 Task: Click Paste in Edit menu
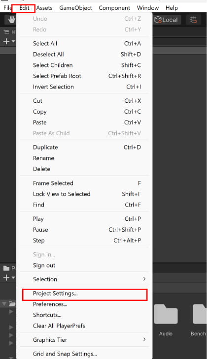click(x=84, y=122)
